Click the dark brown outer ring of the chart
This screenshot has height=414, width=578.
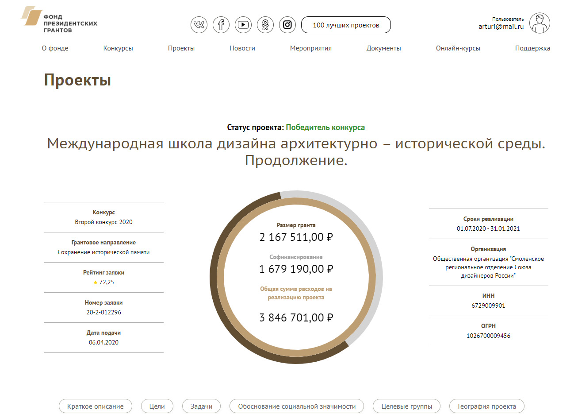(213, 283)
